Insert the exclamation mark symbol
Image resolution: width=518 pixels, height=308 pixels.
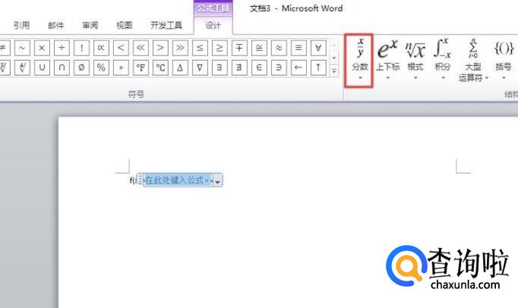(x=81, y=48)
